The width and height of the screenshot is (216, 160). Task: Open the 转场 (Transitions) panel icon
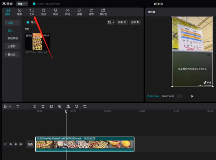(67, 12)
